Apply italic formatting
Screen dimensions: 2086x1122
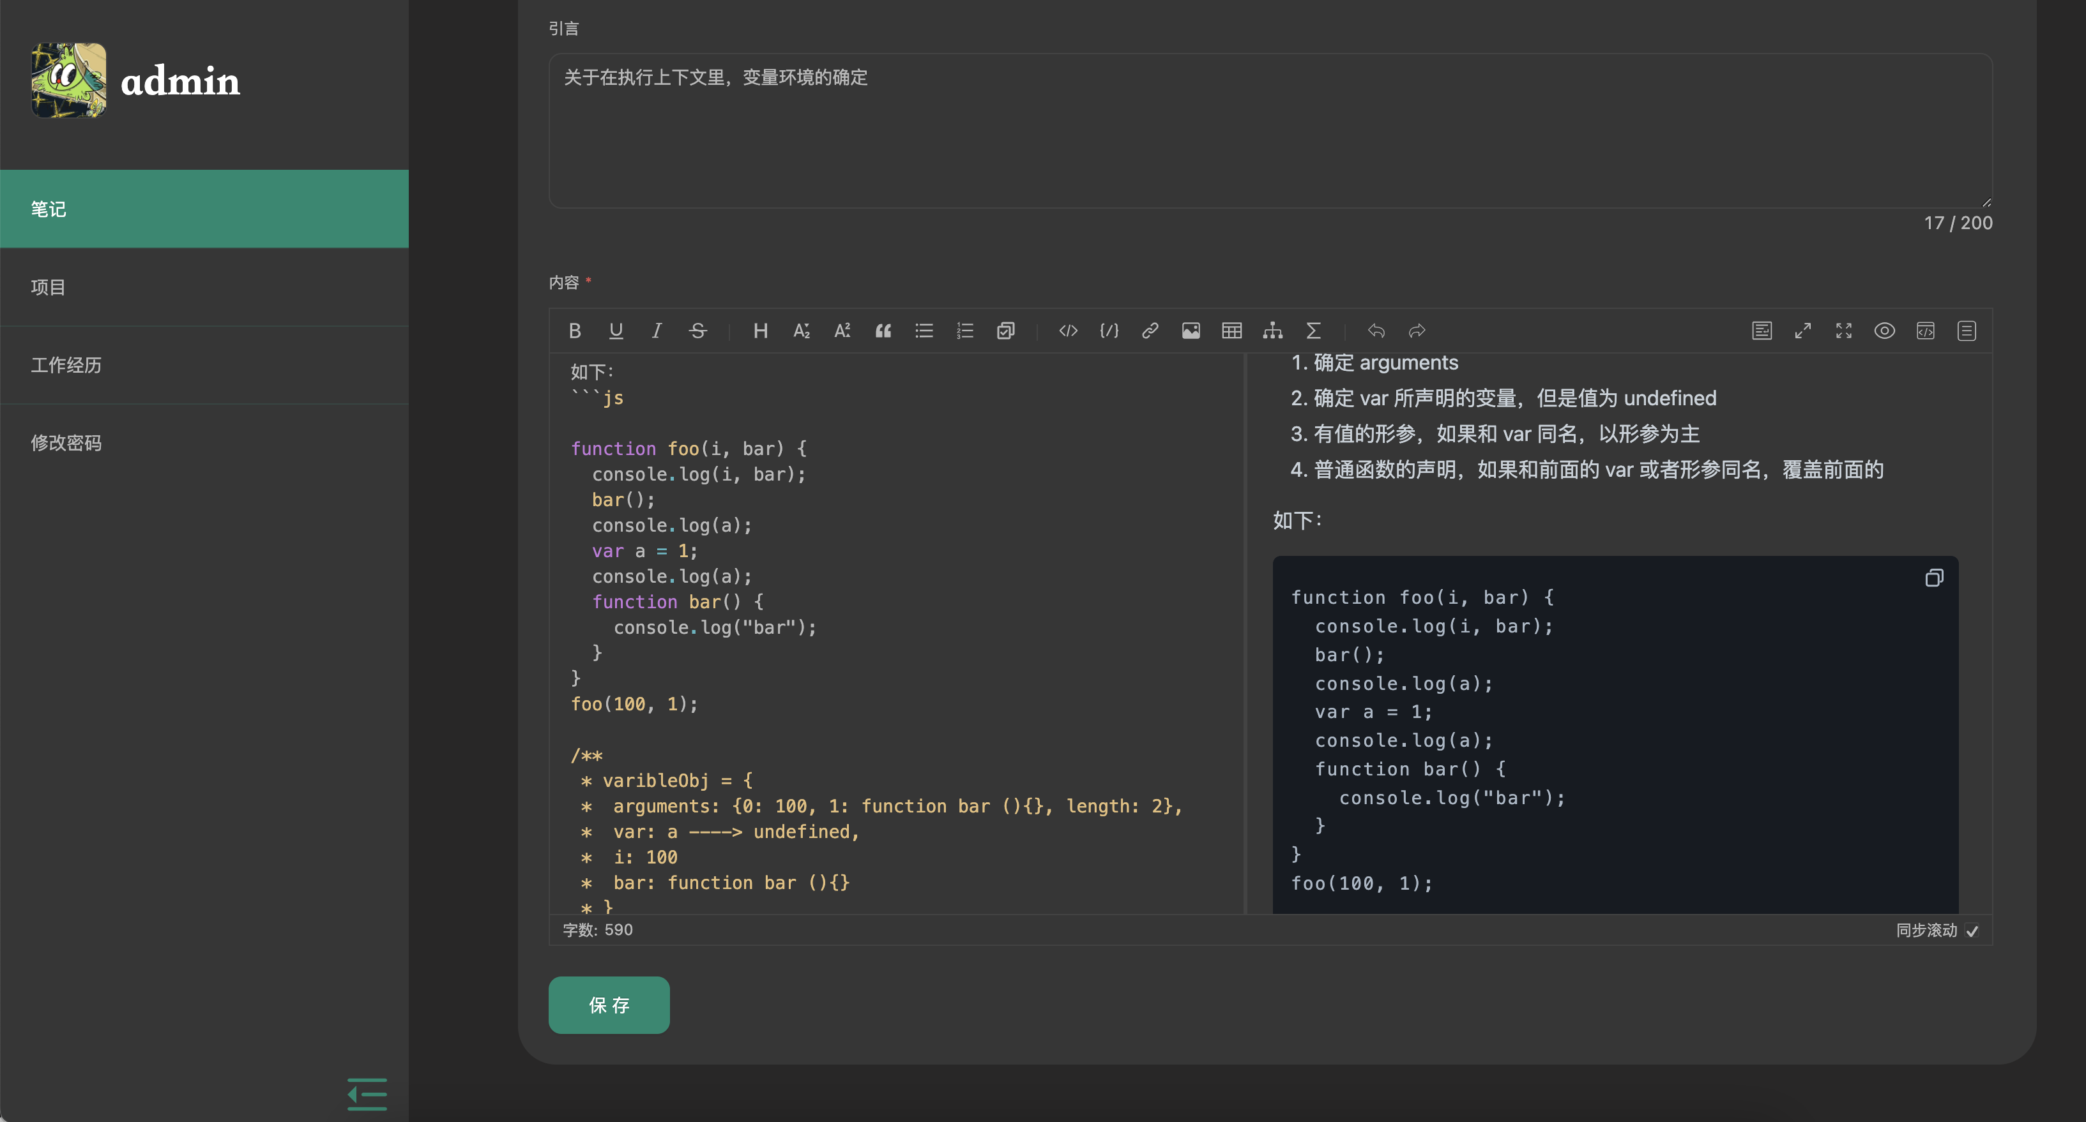pos(657,331)
